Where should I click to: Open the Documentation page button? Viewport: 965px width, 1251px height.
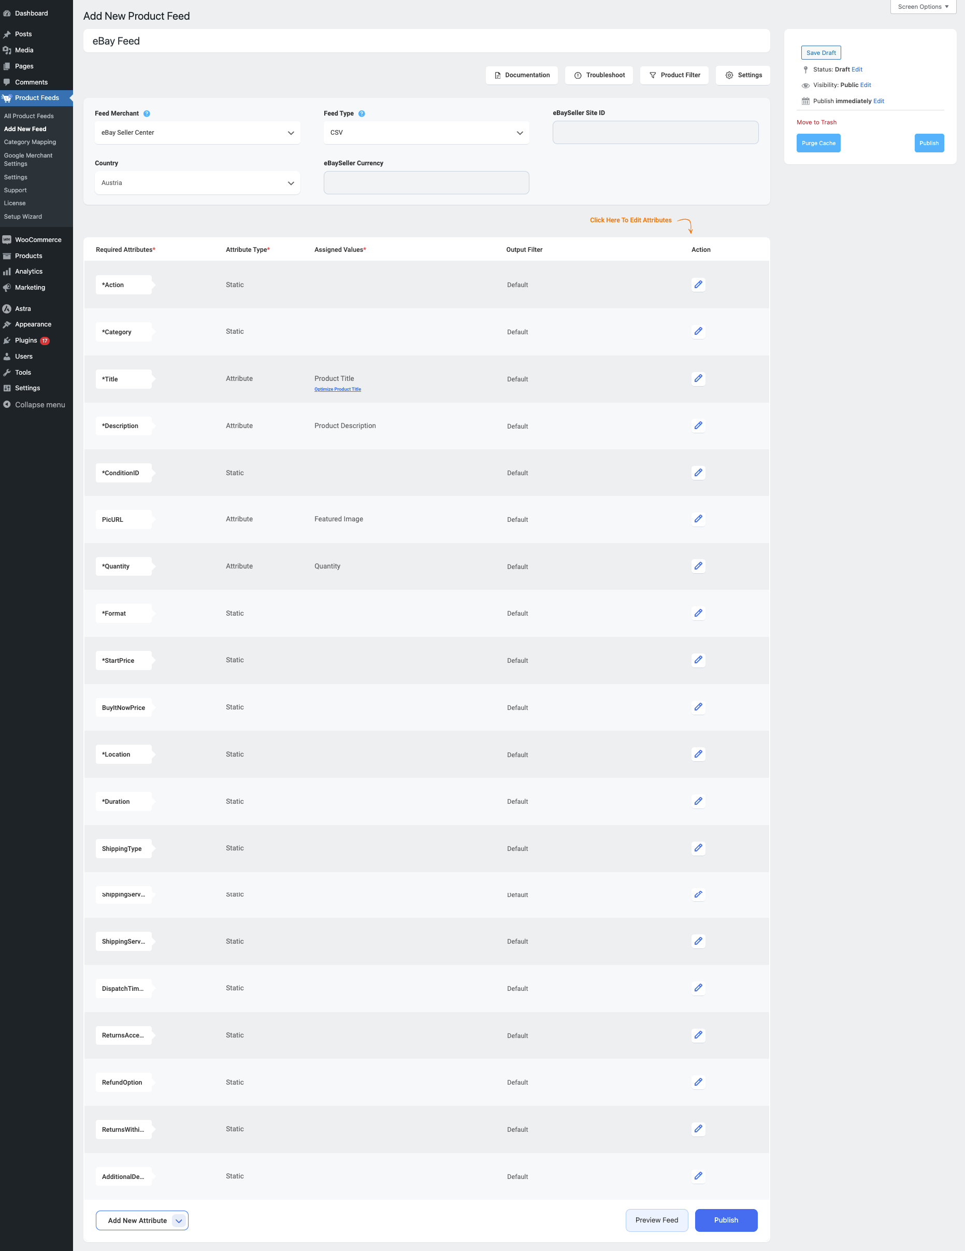522,75
